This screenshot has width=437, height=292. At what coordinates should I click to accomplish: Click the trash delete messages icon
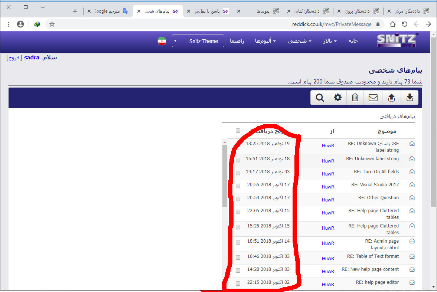(x=355, y=98)
